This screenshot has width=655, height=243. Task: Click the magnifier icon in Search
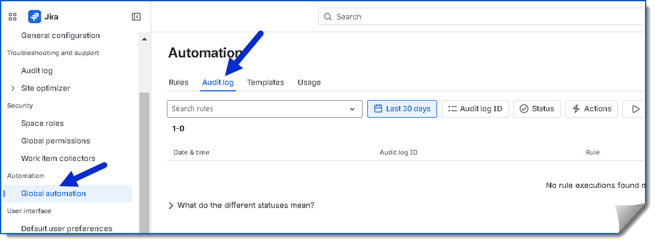click(x=328, y=16)
